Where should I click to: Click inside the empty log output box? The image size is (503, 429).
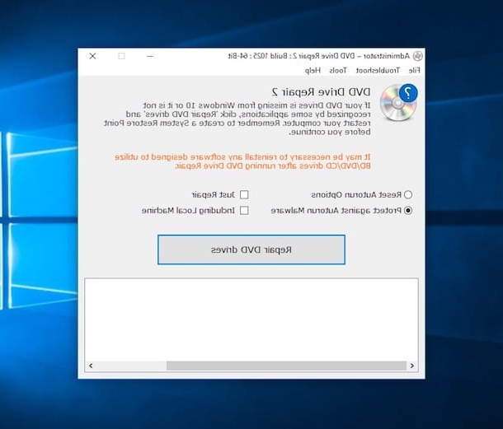pos(251,319)
